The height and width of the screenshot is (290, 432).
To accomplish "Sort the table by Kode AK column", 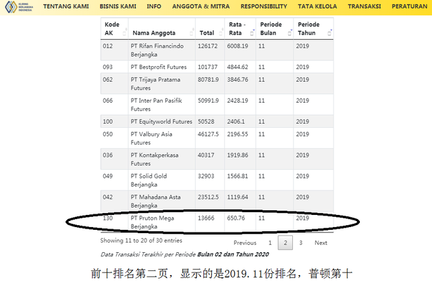I will pyautogui.click(x=114, y=28).
